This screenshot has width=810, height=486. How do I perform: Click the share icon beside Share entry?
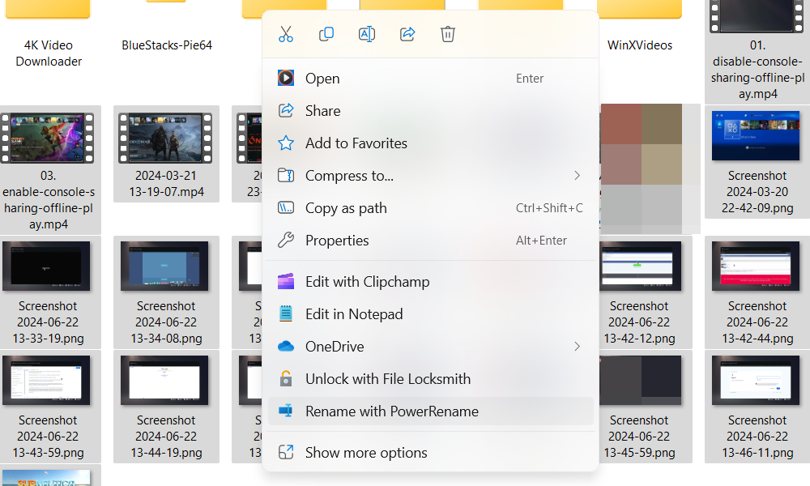[286, 110]
